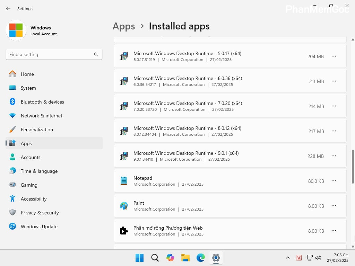Select the System icon in the sidebar
355x266 pixels.
point(28,88)
